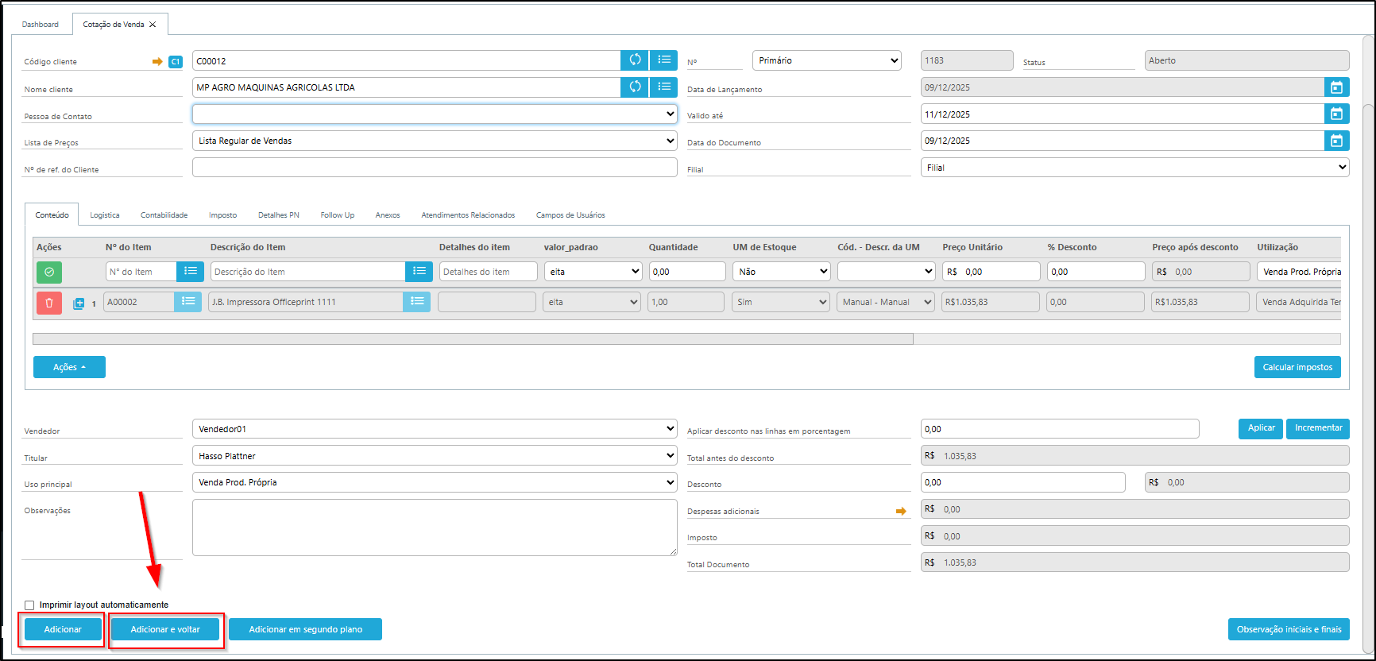Open the Anexos tab
This screenshot has width=1376, height=661.
[x=388, y=215]
